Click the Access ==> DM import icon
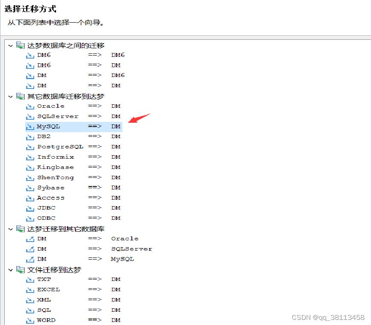 30,198
